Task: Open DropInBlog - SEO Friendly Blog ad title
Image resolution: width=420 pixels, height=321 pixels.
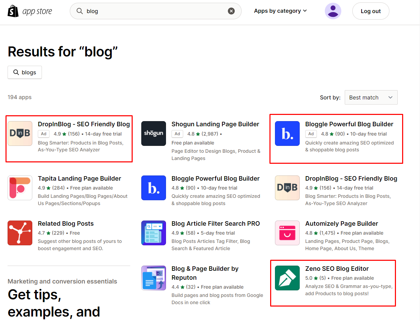Action: point(84,124)
